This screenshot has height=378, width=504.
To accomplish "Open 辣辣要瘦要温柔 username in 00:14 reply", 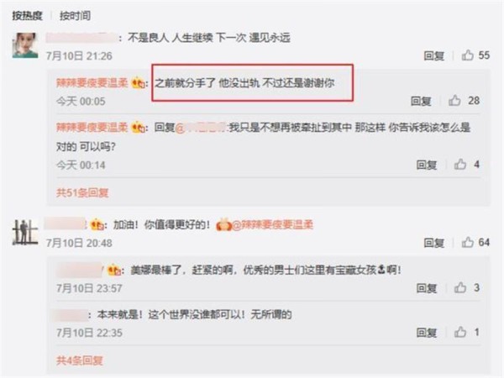I will coord(92,128).
